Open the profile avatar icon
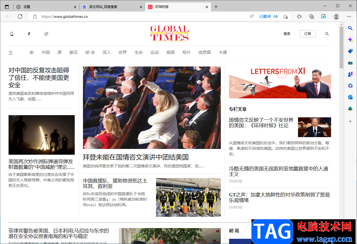The width and height of the screenshot is (357, 244). [336, 16]
